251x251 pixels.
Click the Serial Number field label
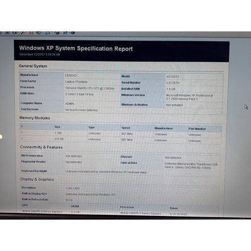coord(131,83)
